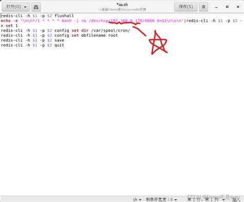Open the line and column position dropdown
Viewport: 244px width, 202px height.
(x=206, y=199)
